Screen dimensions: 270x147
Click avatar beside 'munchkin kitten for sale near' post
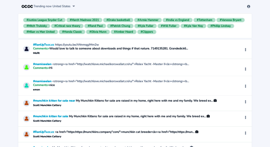click(x=26, y=103)
